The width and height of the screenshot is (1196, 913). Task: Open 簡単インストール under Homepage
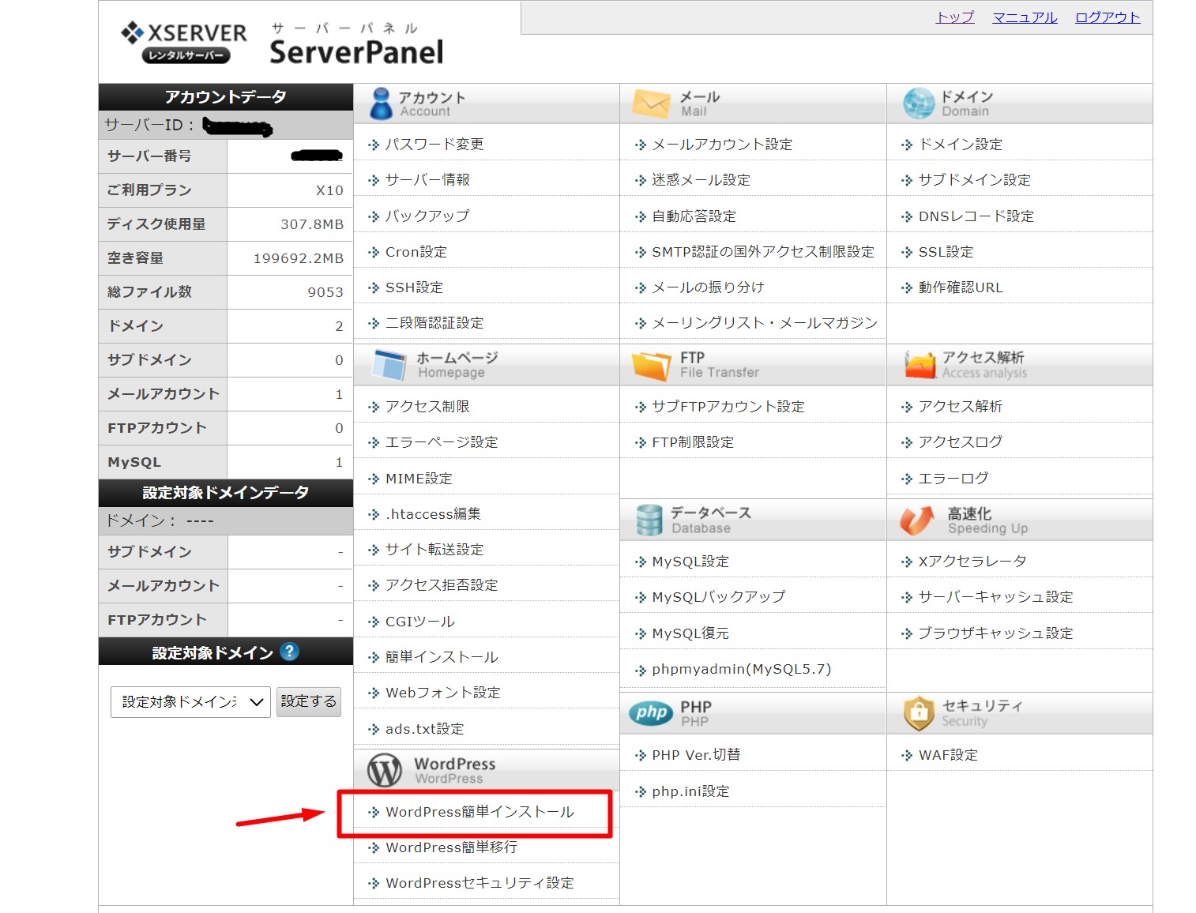[442, 657]
